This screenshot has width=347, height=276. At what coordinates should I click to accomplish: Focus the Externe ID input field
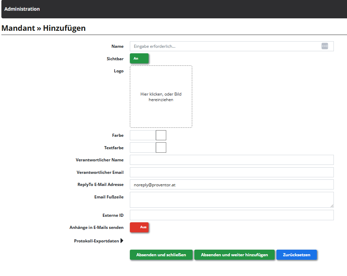tap(232, 215)
